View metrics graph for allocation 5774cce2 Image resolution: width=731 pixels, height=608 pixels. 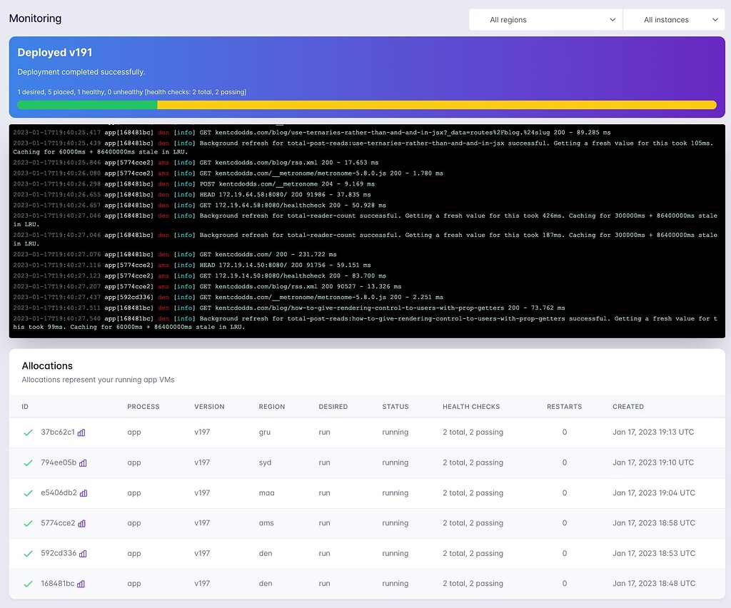point(81,523)
